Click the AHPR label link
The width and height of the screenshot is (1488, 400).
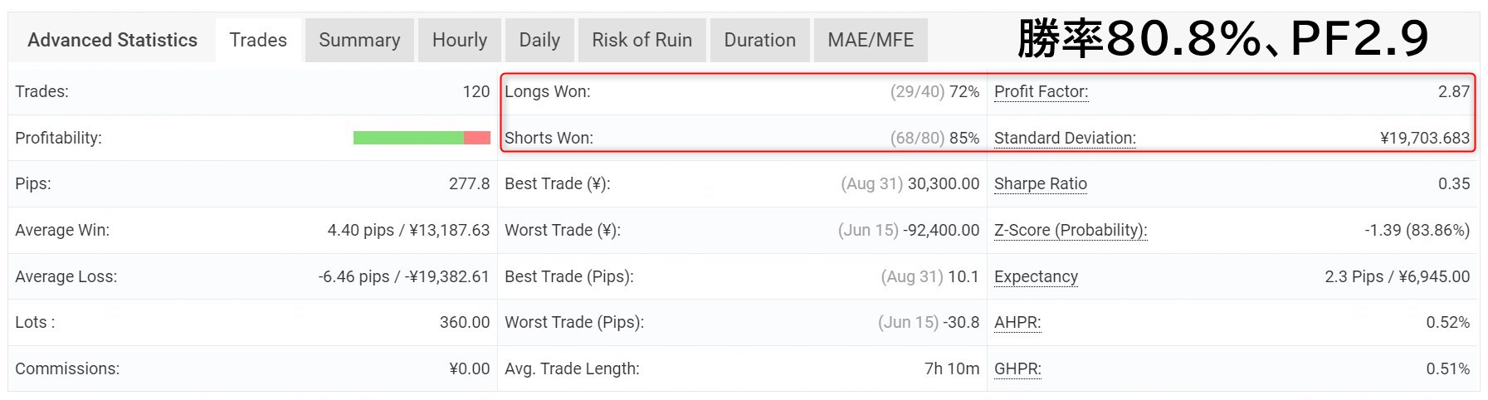(x=1017, y=322)
